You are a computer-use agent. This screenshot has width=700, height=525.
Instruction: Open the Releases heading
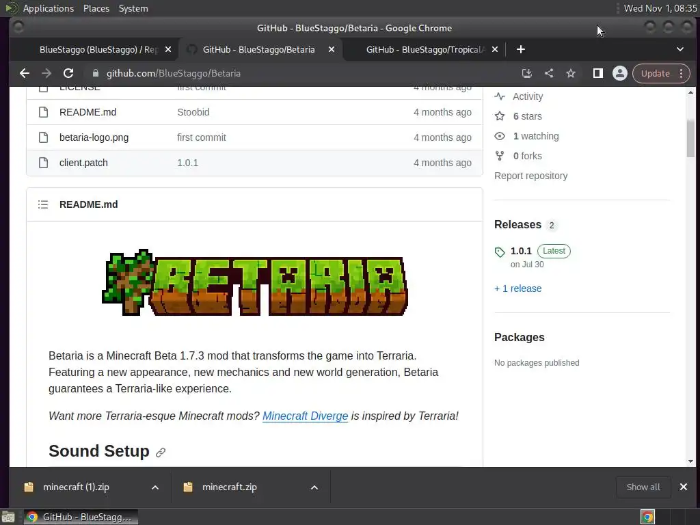tap(518, 224)
